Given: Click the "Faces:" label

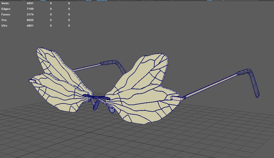Looking at the screenshot, I should [6, 15].
